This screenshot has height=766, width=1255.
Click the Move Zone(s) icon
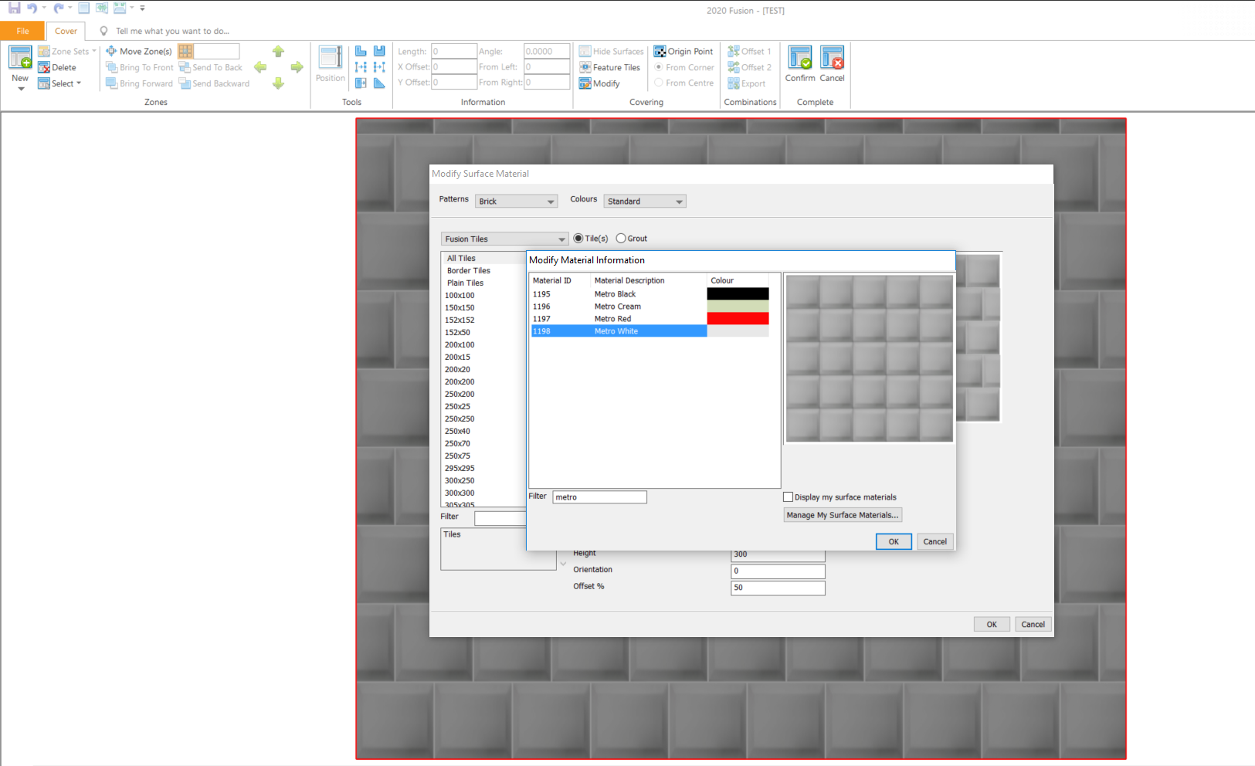tap(111, 51)
